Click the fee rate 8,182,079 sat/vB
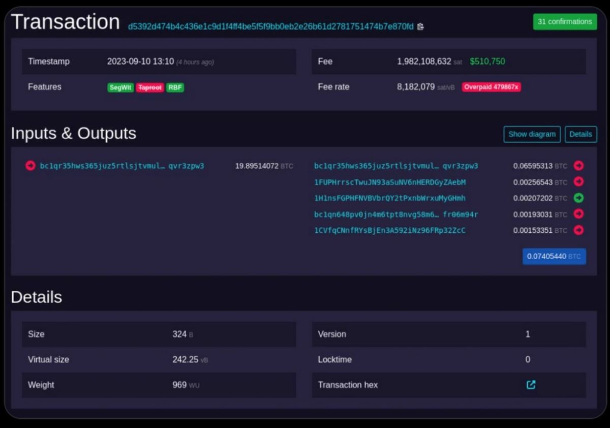610x428 pixels. click(x=425, y=87)
